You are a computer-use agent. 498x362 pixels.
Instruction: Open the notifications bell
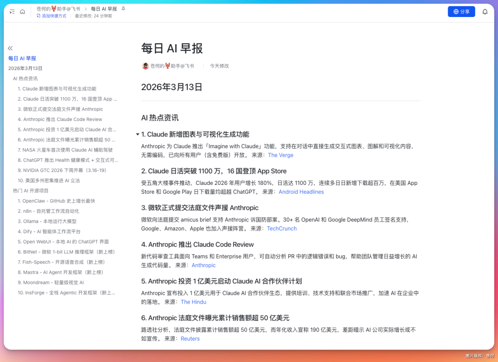point(485,11)
